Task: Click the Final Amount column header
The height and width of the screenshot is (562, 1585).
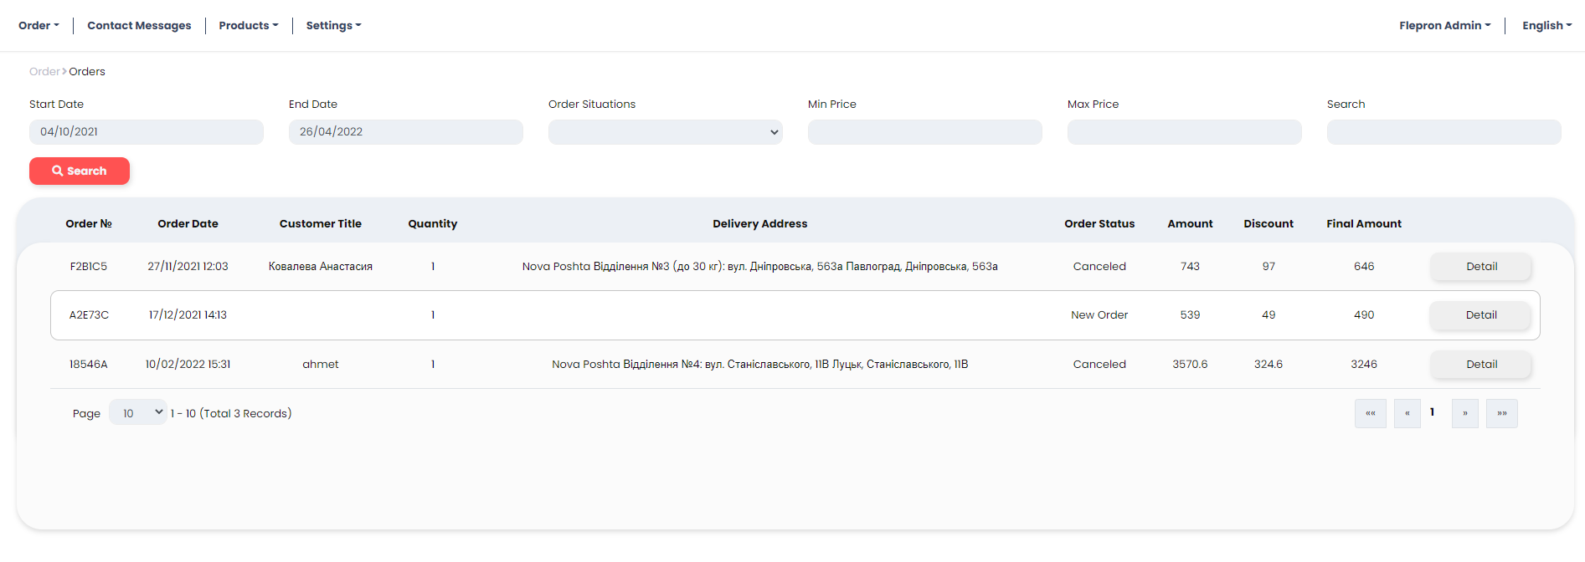Action: [1364, 223]
